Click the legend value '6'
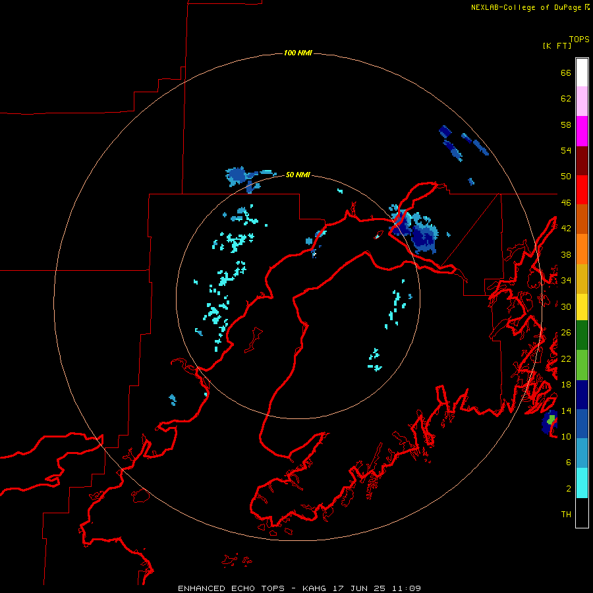 (569, 462)
